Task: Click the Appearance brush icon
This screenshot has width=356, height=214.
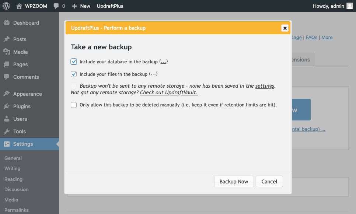Action: 7,94
